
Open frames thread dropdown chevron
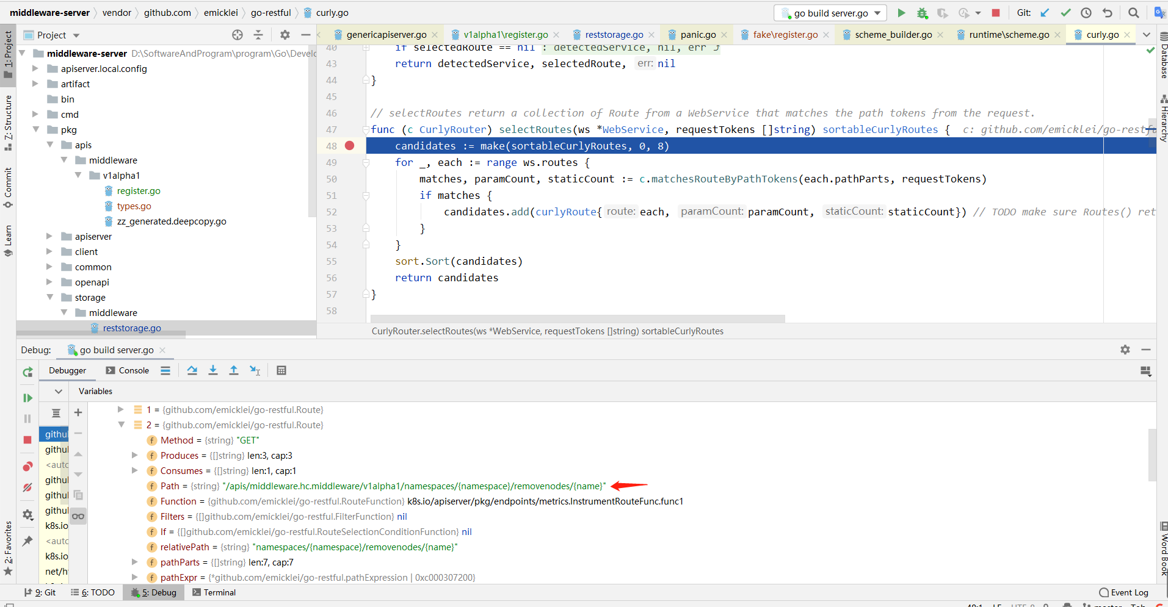tap(59, 391)
